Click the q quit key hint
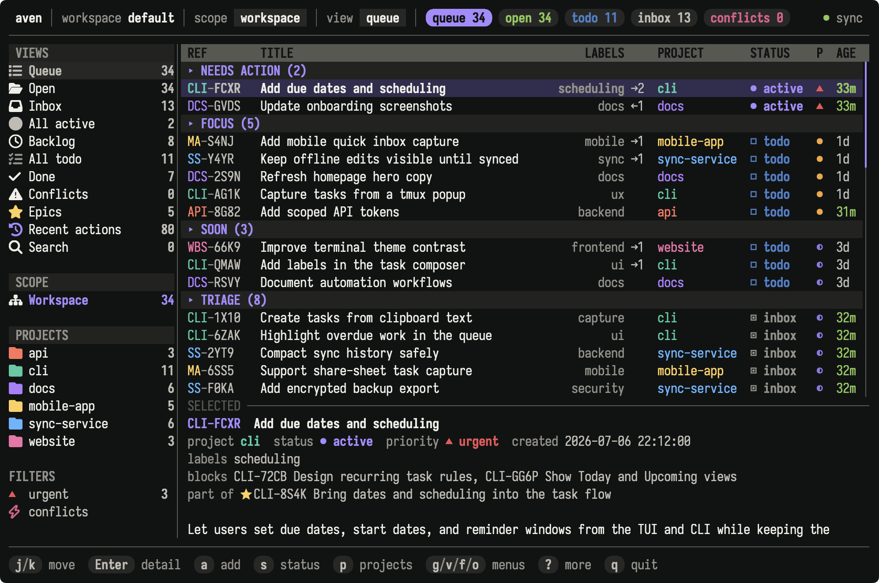 [x=631, y=564]
